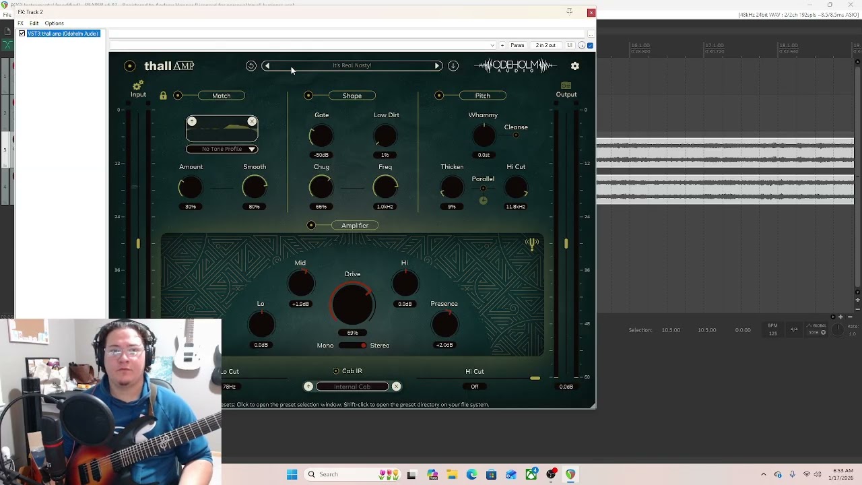Click the Shape section label button

[x=352, y=96]
